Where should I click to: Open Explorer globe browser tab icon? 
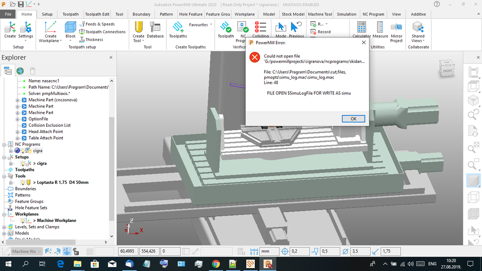coord(20,71)
